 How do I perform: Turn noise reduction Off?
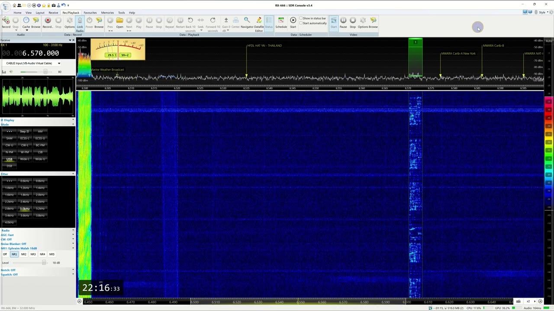5,254
